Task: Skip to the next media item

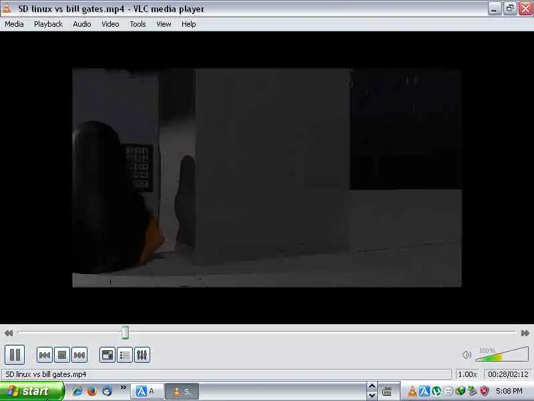Action: pyautogui.click(x=79, y=356)
